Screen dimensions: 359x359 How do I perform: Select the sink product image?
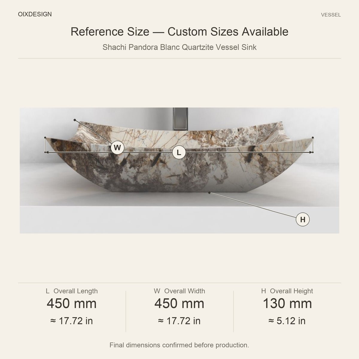coord(180,171)
